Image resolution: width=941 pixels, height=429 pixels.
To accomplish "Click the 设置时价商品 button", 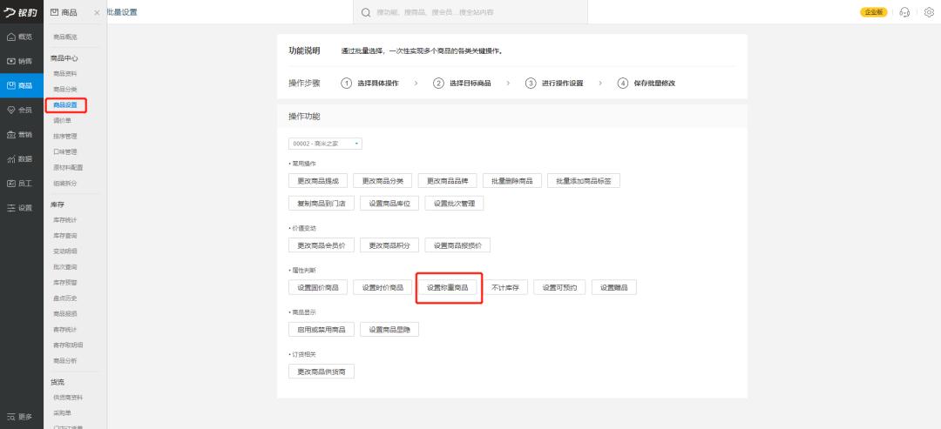I will coord(382,288).
